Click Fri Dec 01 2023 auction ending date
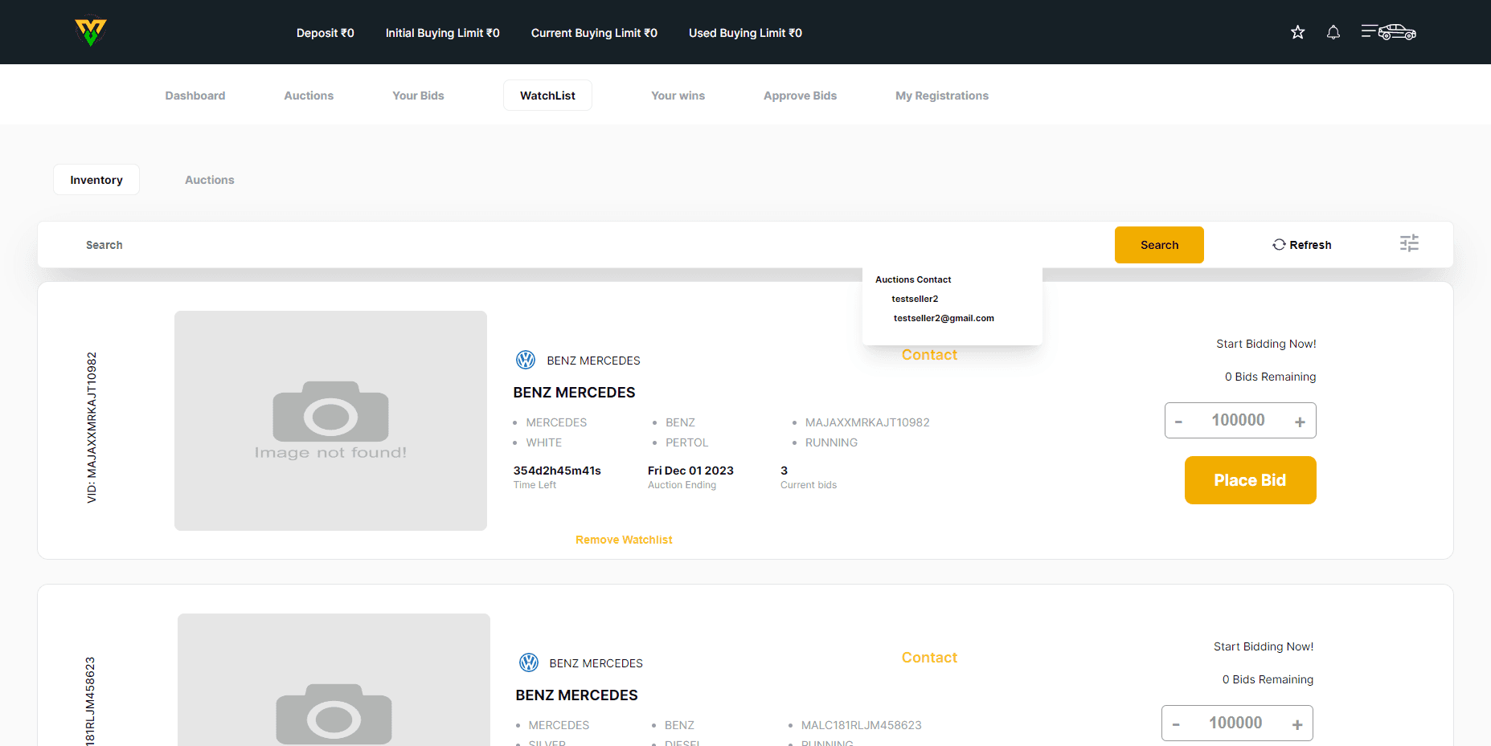The width and height of the screenshot is (1491, 746). (x=690, y=471)
